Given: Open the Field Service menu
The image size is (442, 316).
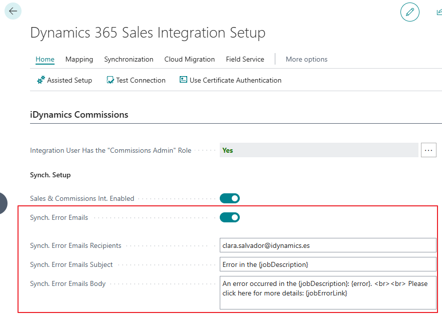Looking at the screenshot, I should tap(245, 59).
